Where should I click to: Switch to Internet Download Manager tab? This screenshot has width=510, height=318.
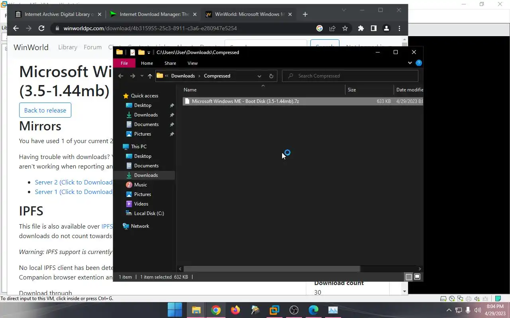(x=154, y=14)
